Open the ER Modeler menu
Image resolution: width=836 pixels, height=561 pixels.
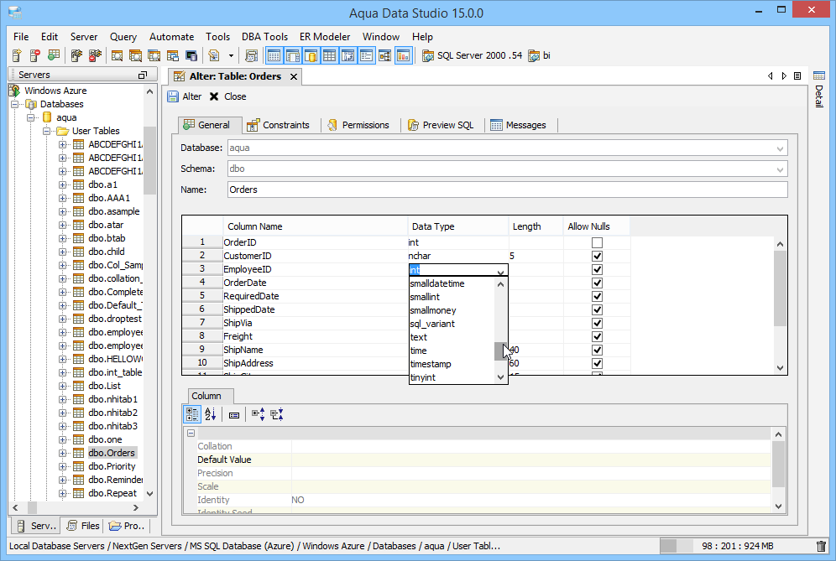(x=325, y=37)
